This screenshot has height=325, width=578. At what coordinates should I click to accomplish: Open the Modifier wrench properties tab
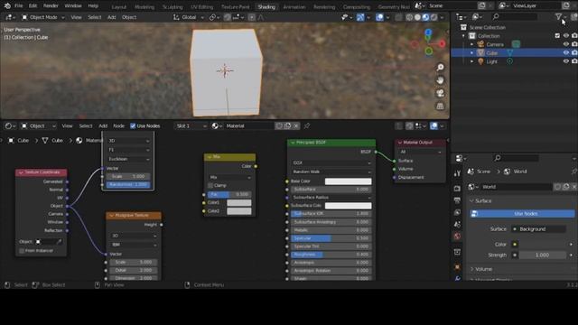pyautogui.click(x=458, y=278)
